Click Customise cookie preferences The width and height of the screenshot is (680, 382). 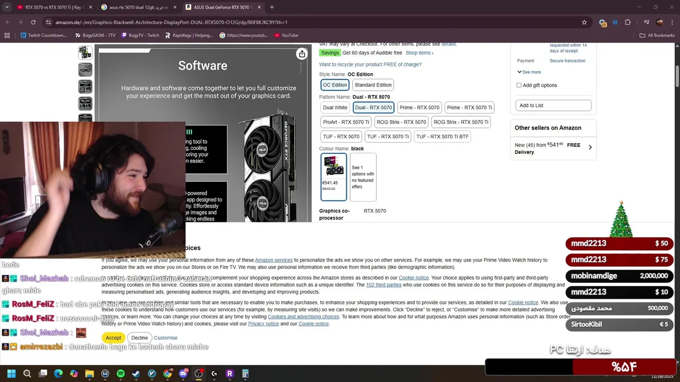tap(166, 338)
